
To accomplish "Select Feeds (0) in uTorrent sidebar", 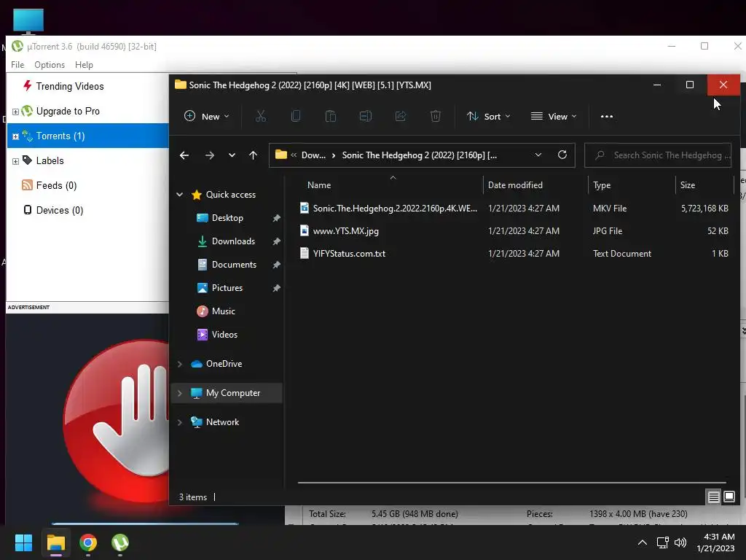I will (x=56, y=185).
